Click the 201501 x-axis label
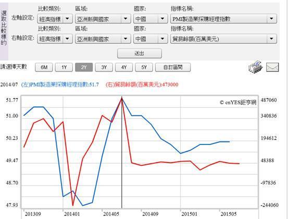 click(190, 214)
